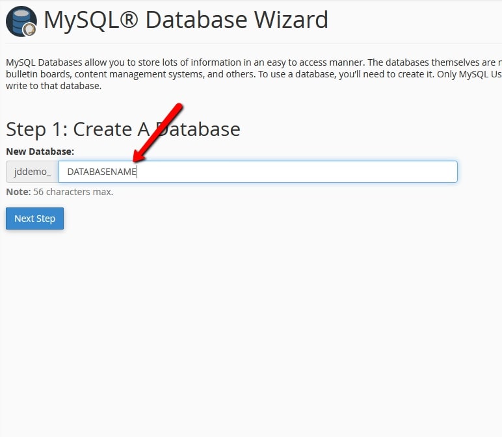Click the empty right end of database field
502x437 pixels.
point(390,172)
